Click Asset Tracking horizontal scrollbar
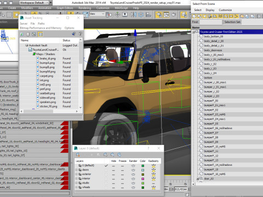Viewport: 263px width, 197px height. pyautogui.click(x=49, y=111)
